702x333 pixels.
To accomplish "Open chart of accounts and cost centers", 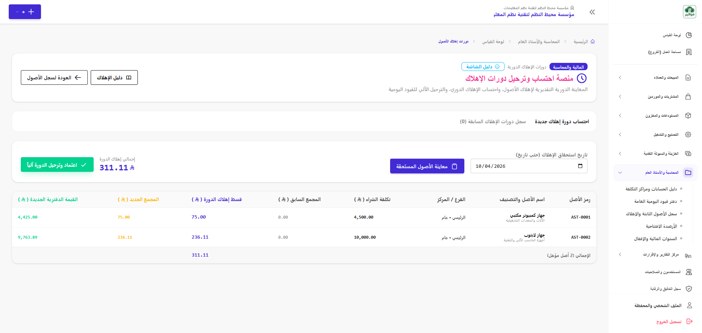I will point(651,189).
